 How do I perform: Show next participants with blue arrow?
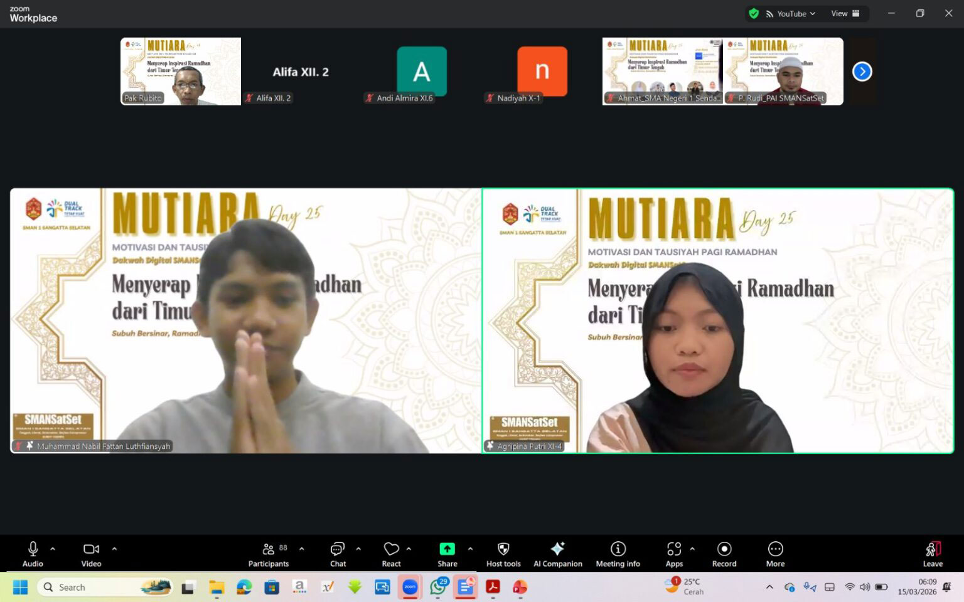[x=862, y=71]
